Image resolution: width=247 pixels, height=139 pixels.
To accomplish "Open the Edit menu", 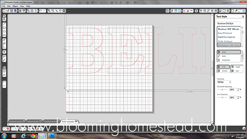I will click(x=9, y=6).
